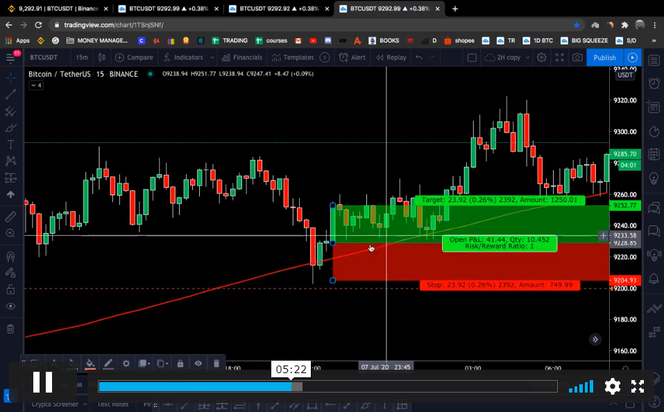Switch to the first BTCUSDT Binance browser tab

tap(58, 8)
